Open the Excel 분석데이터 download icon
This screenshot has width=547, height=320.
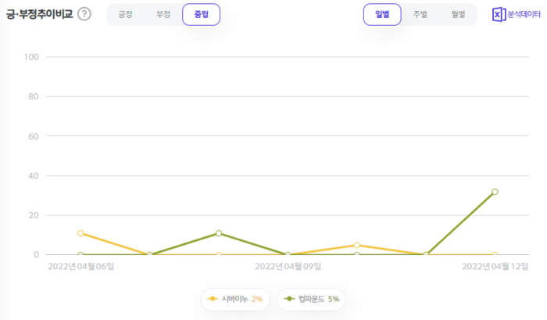[499, 14]
